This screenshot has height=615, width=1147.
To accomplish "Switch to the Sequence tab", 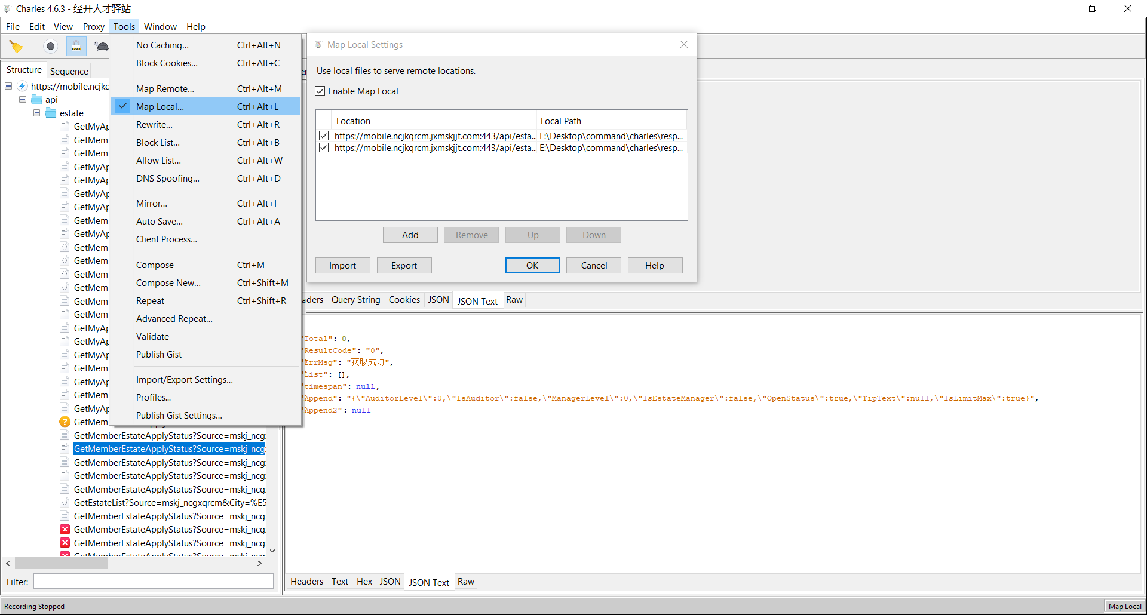I will click(69, 71).
